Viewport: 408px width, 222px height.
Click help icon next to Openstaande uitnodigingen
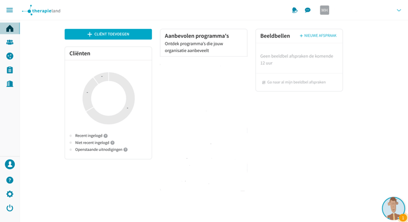125,150
